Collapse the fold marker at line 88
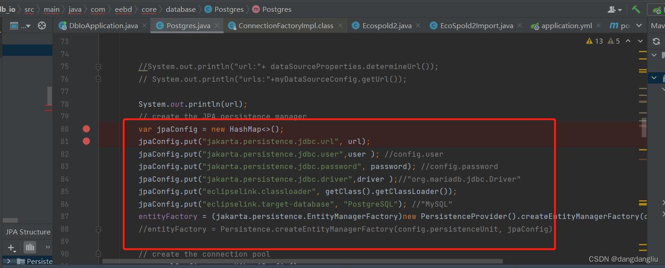Image resolution: width=665 pixels, height=268 pixels. click(x=98, y=229)
